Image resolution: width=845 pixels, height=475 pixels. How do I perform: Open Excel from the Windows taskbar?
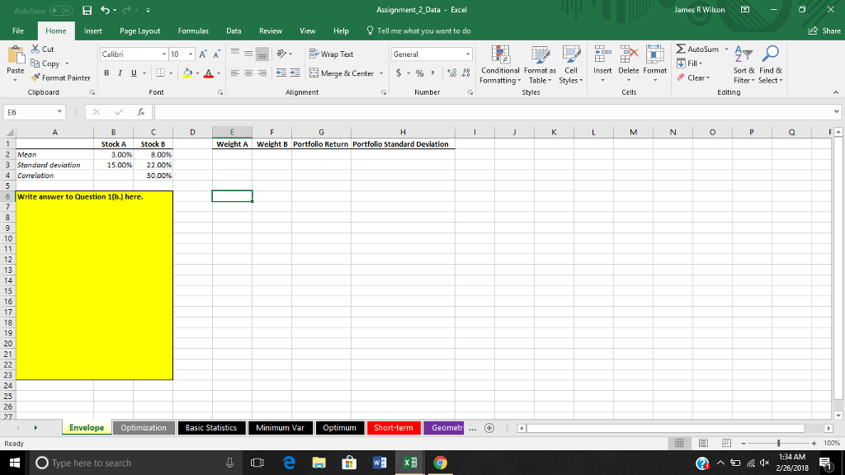coord(409,463)
